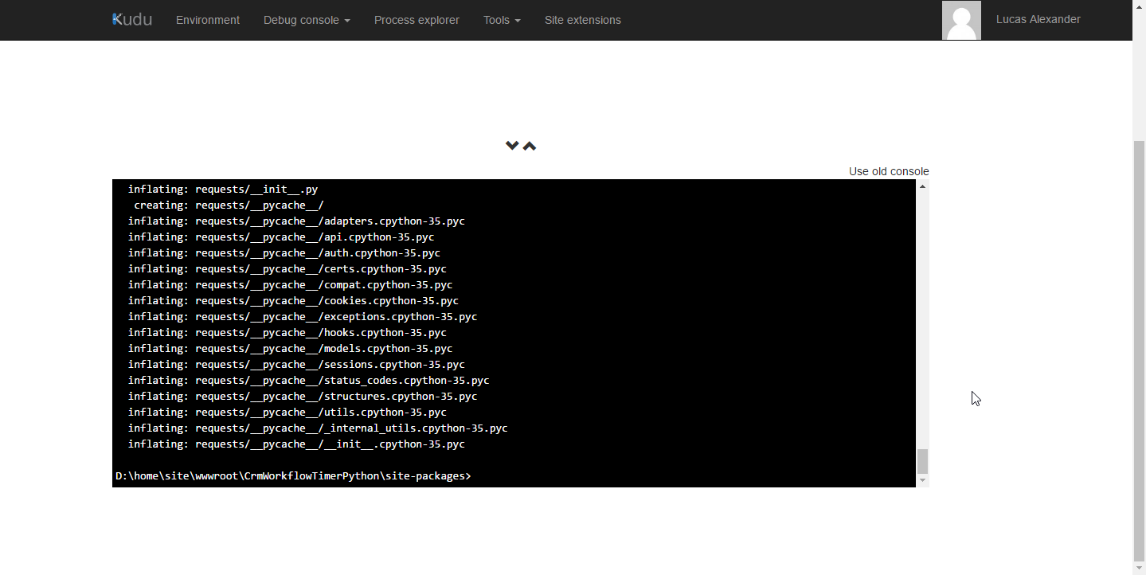Open Process explorer

(x=417, y=20)
